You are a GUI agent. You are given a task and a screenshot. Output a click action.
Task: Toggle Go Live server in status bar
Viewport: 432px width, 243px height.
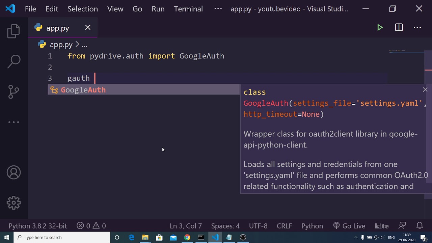coord(349,226)
